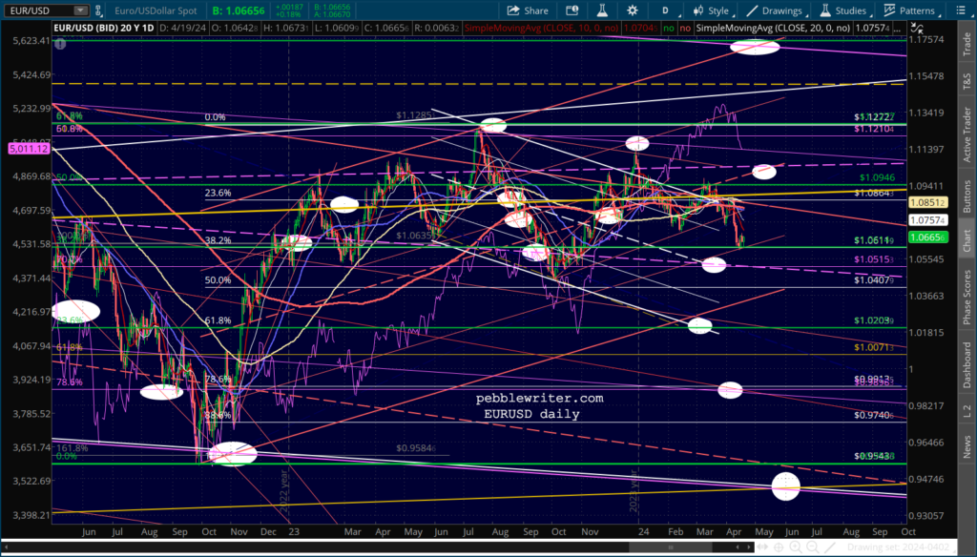Viewport: 977px width, 557px height.
Task: Click the flask Edit Studies icon
Action: coord(602,10)
